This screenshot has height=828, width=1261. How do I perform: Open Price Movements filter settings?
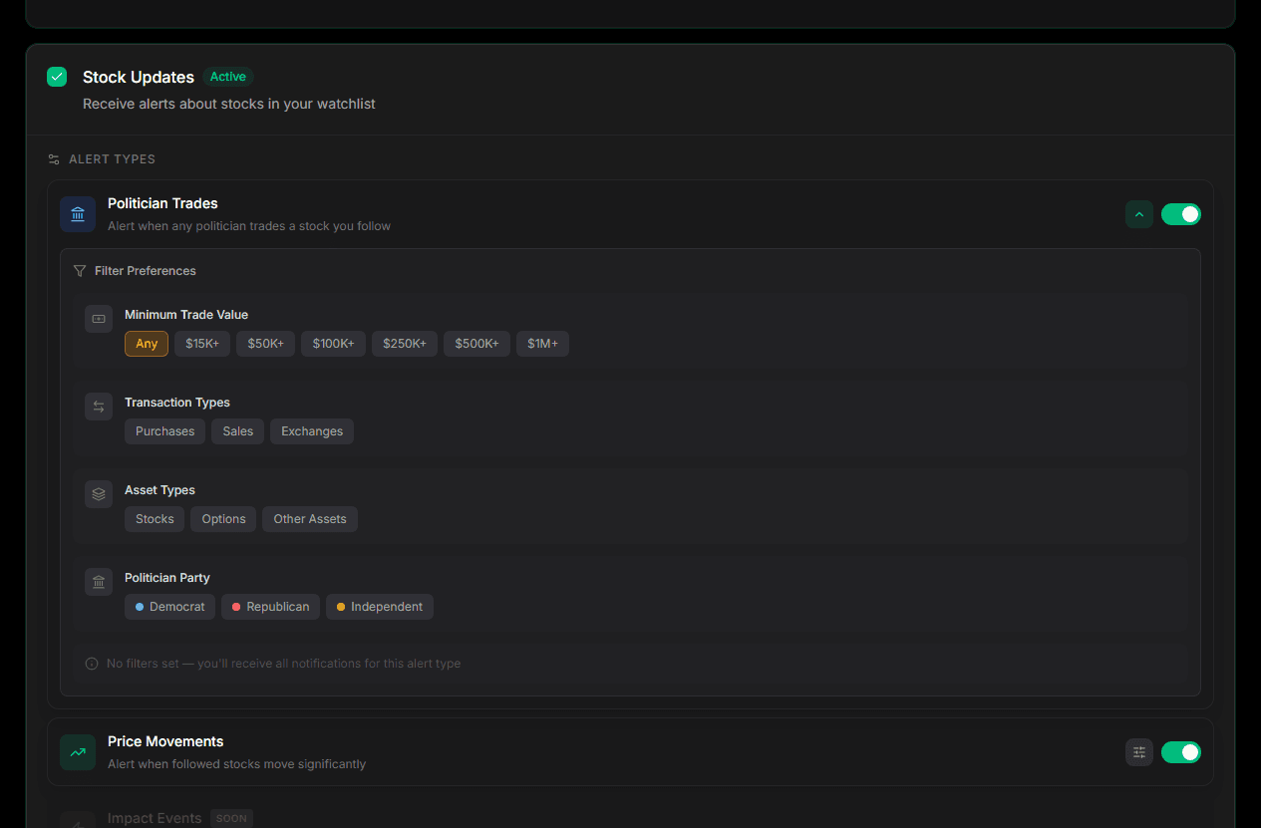coord(1139,752)
